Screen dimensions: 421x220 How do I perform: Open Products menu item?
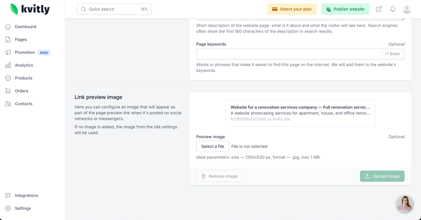click(x=24, y=78)
